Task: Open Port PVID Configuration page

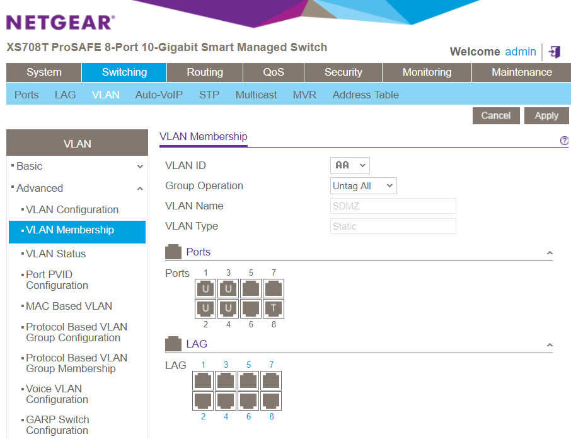Action: tap(57, 280)
